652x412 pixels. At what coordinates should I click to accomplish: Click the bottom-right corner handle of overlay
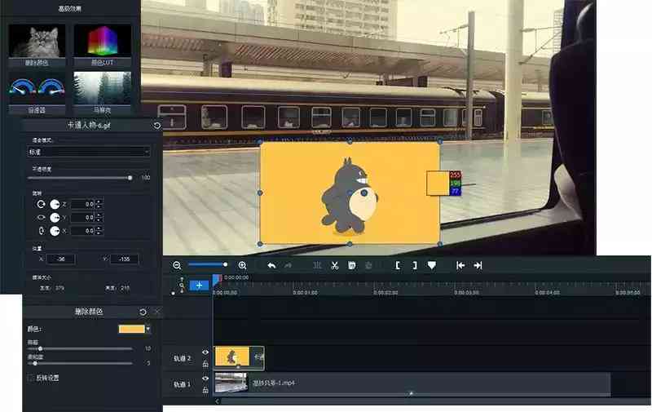point(440,244)
